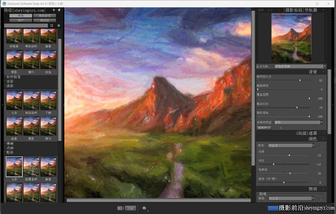The width and height of the screenshot is (336, 214).
Task: Click the preview split square icon
Action: click(x=119, y=208)
